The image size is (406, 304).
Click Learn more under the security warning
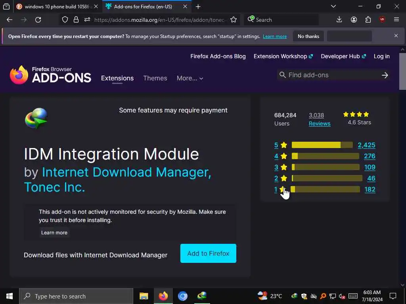coord(54,233)
